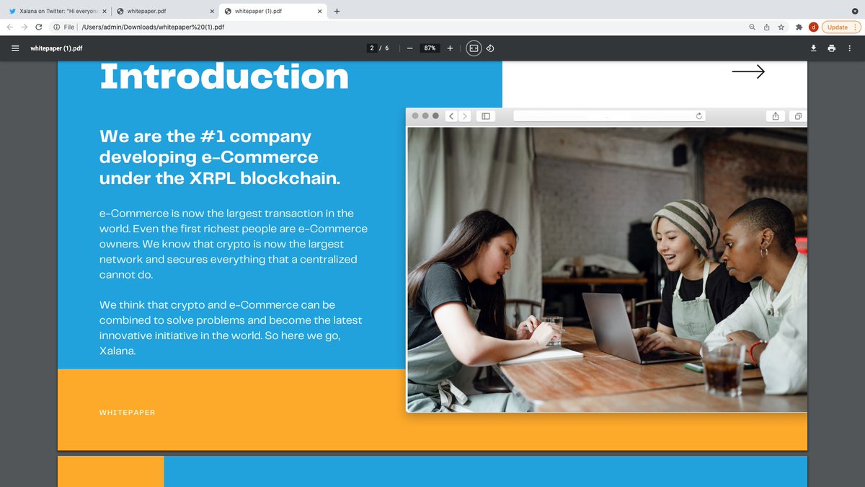This screenshot has height=487, width=865.
Task: Click the total page count 6
Action: click(387, 48)
